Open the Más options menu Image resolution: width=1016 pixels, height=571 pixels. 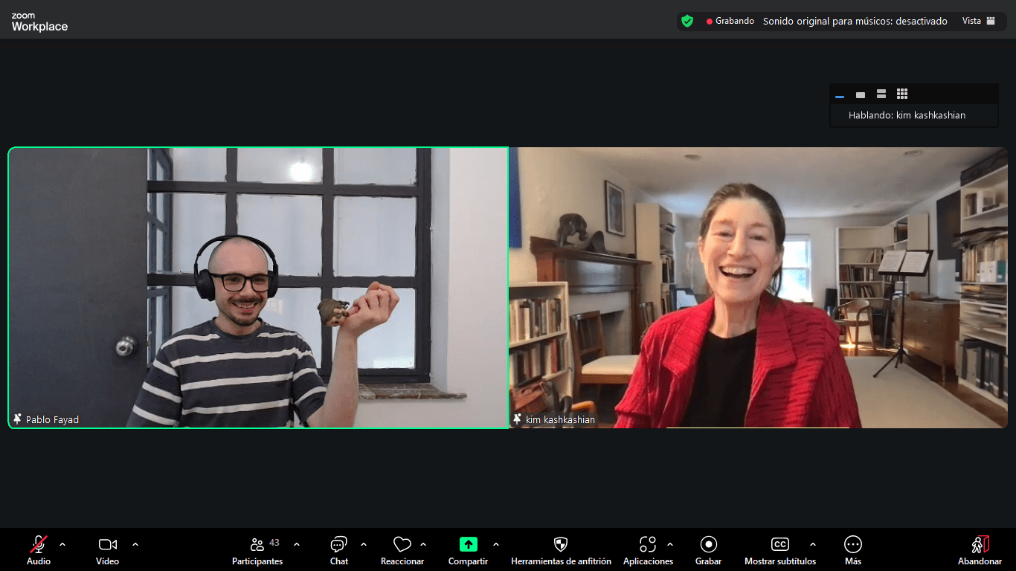pyautogui.click(x=853, y=545)
